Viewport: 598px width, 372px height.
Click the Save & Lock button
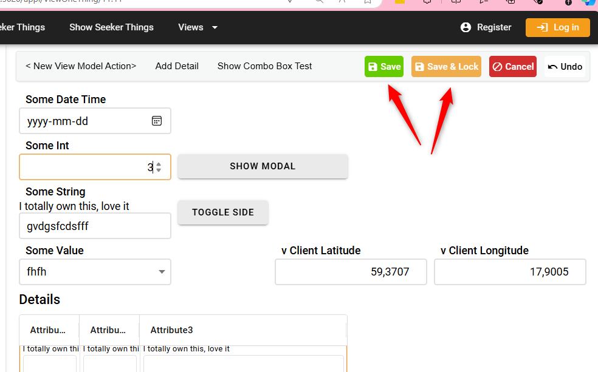[x=446, y=67]
